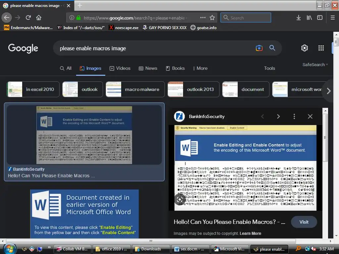Open the Index of /~dartz/isos/ bookmark
Image resolution: width=339 pixels, height=254 pixels.
[81, 28]
